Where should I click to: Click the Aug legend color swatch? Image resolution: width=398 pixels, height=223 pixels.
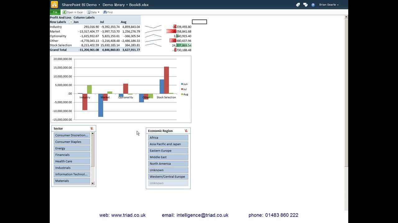click(182, 94)
